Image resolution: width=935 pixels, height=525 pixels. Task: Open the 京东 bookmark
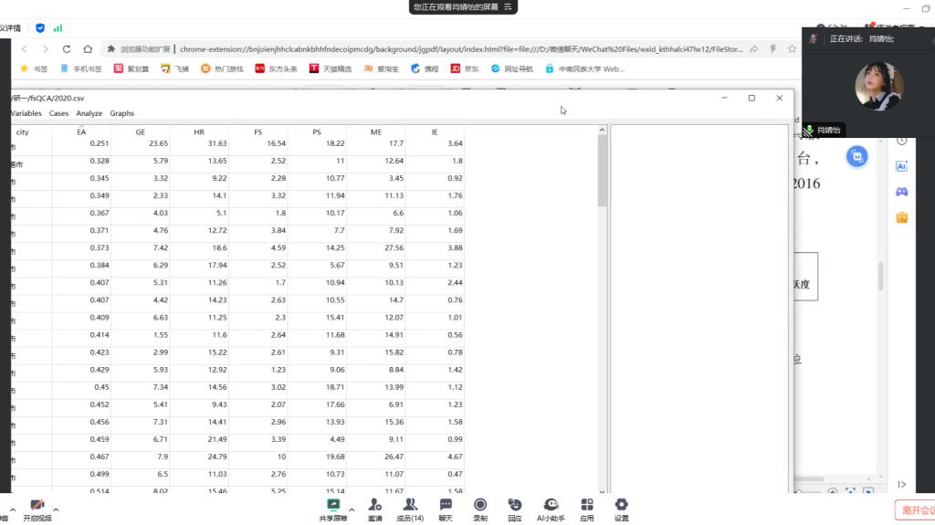point(465,68)
